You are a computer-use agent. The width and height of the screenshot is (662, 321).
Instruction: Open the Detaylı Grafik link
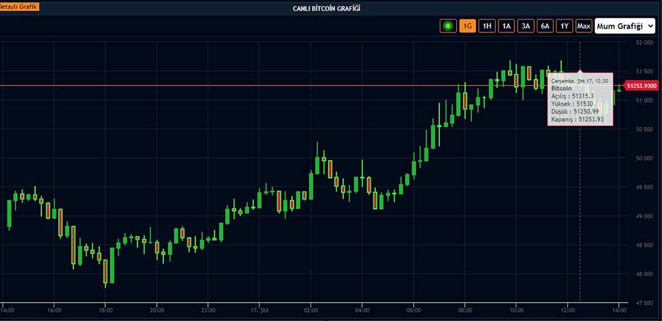pos(19,7)
